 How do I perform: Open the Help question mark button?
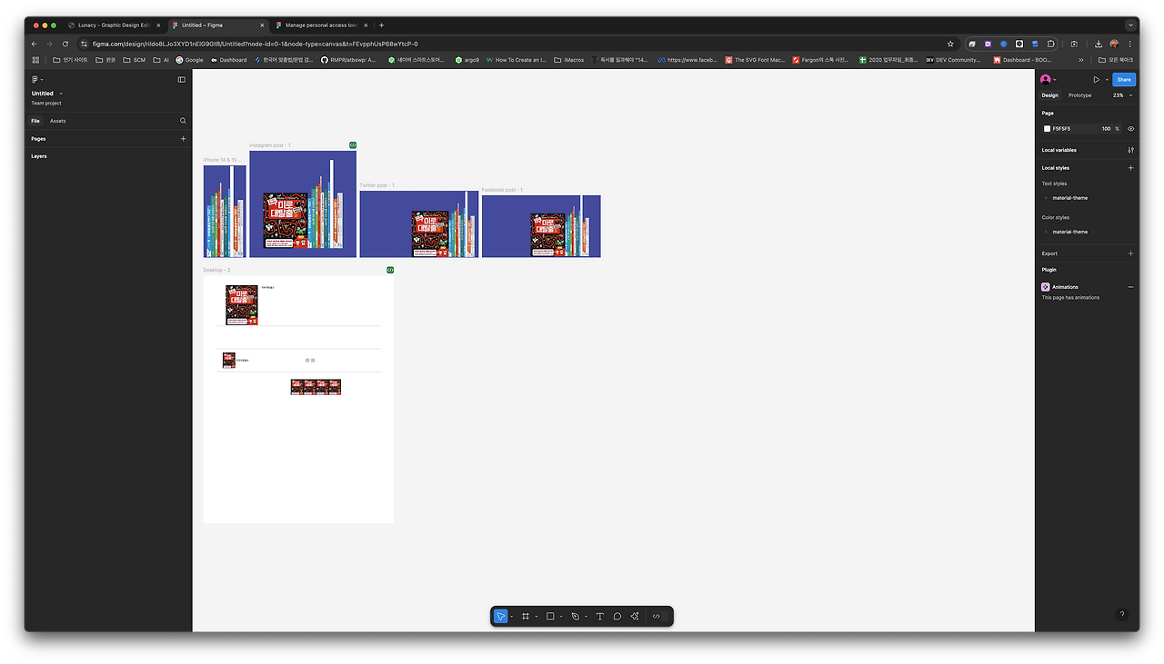pos(1122,614)
